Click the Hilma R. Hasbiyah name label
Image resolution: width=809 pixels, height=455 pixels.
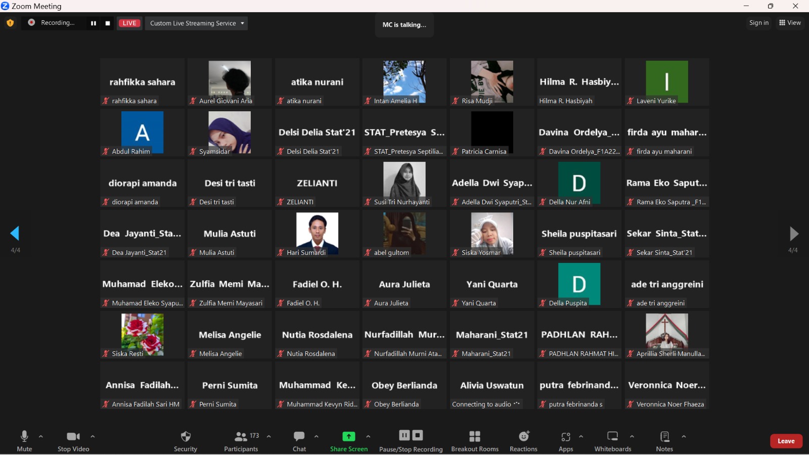pyautogui.click(x=566, y=101)
